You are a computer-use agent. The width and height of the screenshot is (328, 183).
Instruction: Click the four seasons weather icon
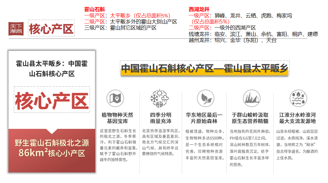pos(159,98)
